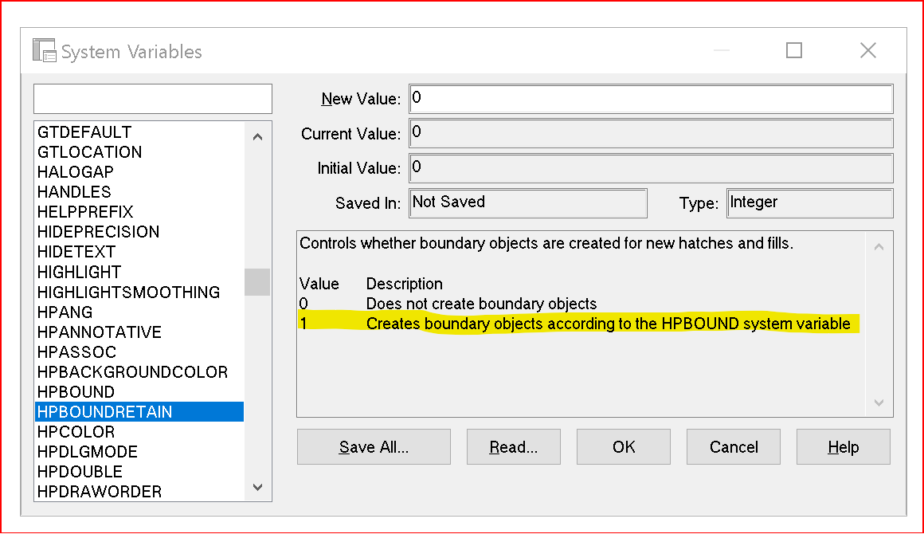Screen dimensions: 924x534
Task: Click the Initial Value field
Action: [x=651, y=168]
